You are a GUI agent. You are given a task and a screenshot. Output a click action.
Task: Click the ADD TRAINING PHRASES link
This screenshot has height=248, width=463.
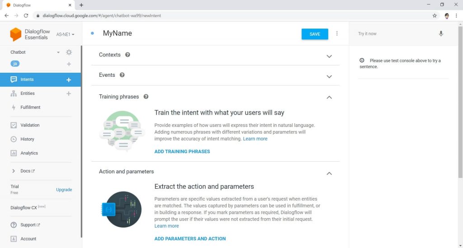tap(182, 151)
